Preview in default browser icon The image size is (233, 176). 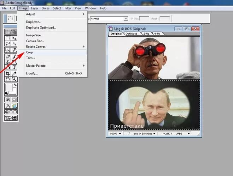14,106
